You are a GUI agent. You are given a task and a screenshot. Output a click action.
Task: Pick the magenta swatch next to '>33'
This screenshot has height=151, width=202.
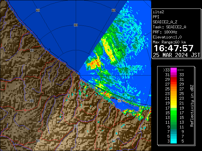pos(174,70)
